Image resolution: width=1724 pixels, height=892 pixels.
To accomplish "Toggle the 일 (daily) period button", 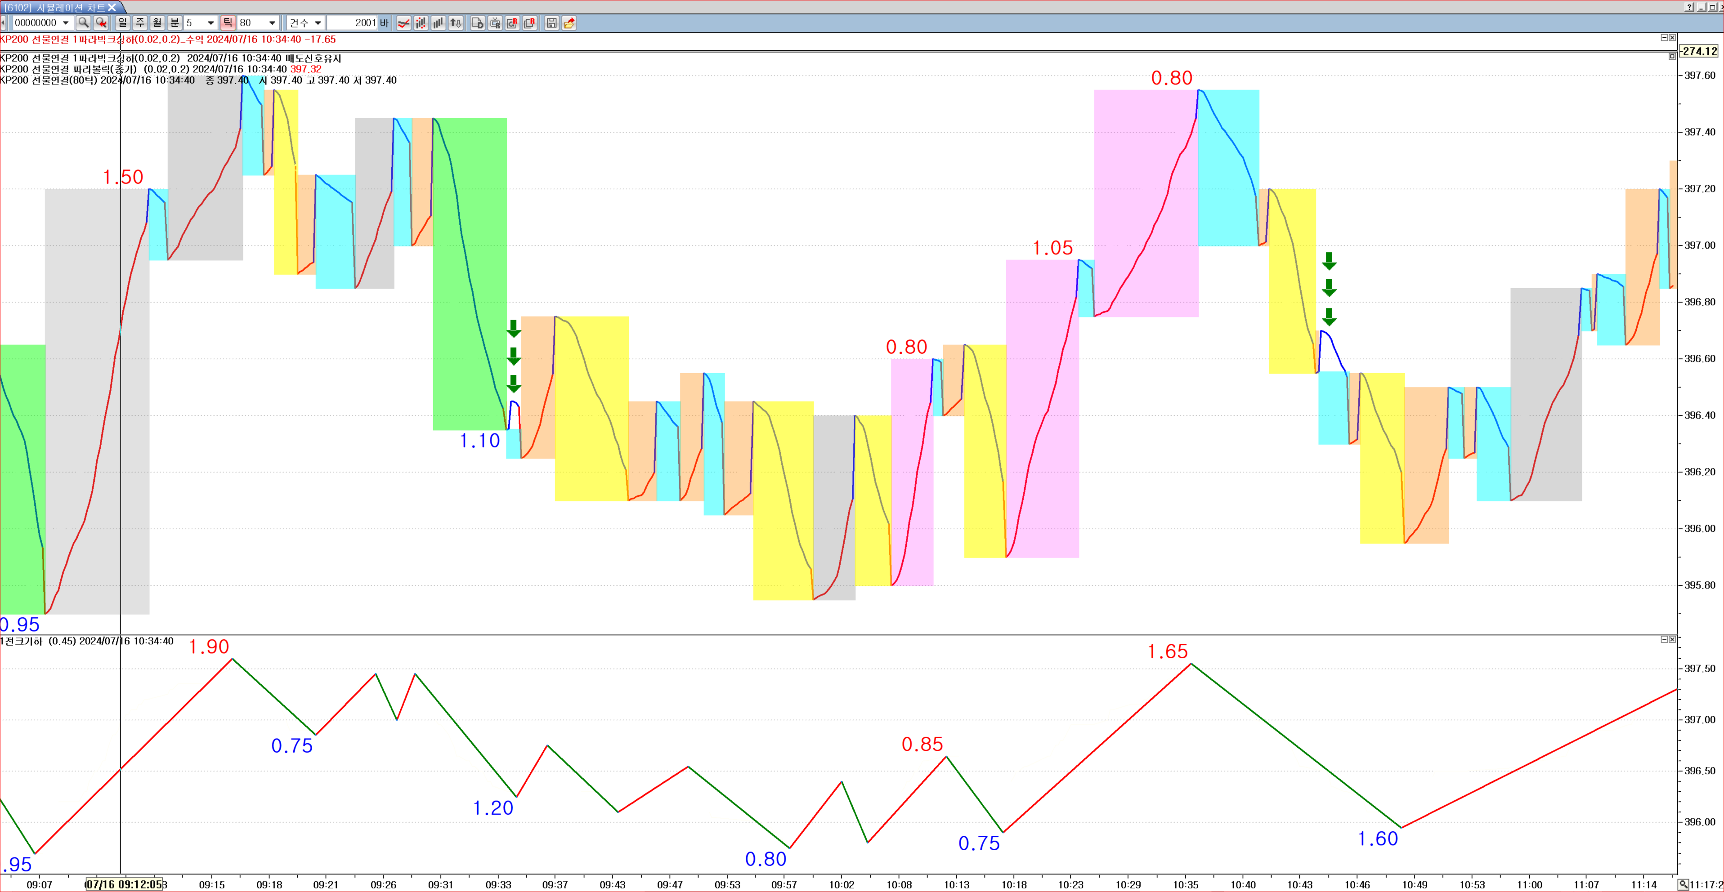I will (122, 23).
